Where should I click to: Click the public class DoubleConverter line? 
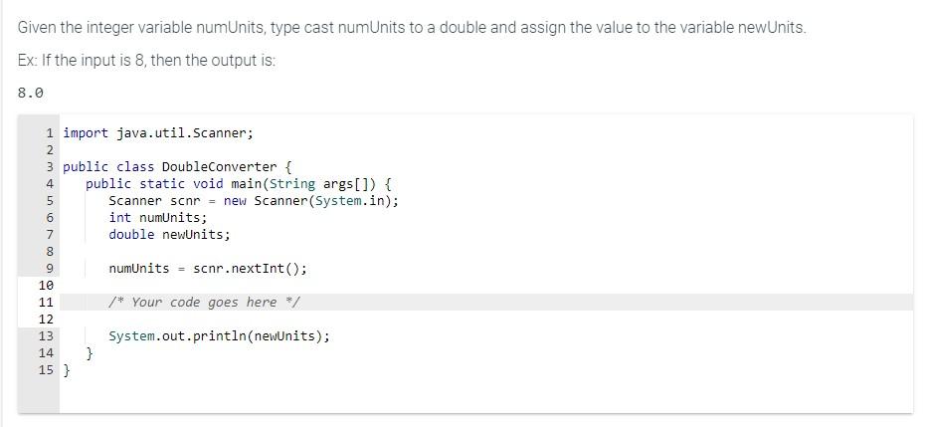[x=177, y=166]
